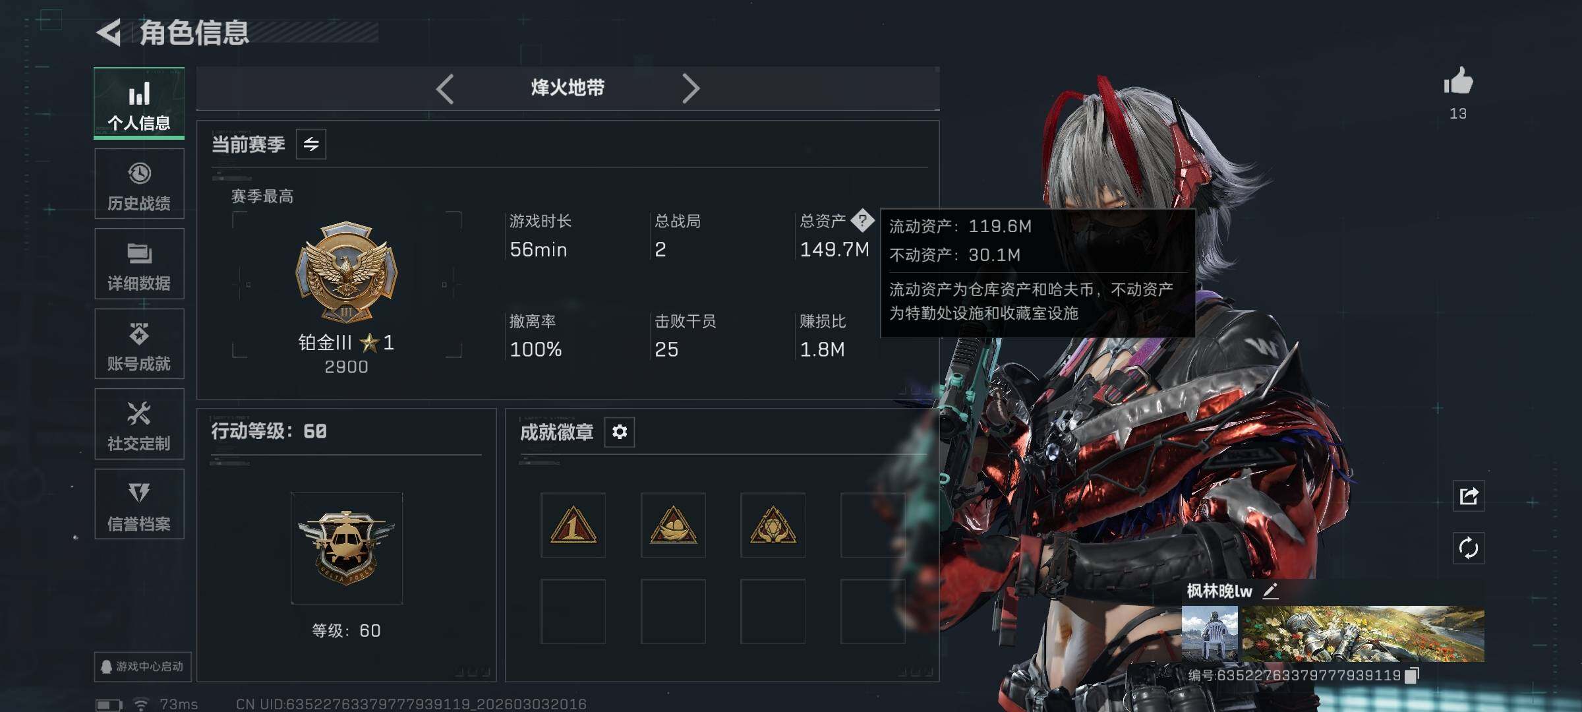Click the rotate character refresh icon
Image resolution: width=1582 pixels, height=712 pixels.
[1469, 549]
